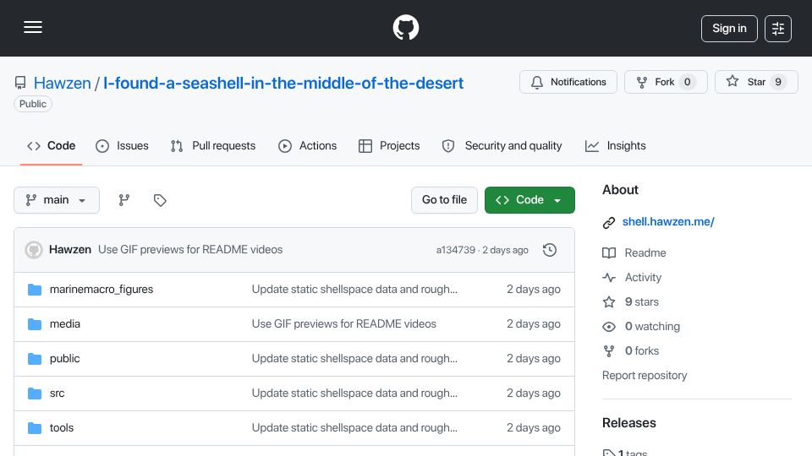Open the marinemacro_figures folder
Image resolution: width=812 pixels, height=456 pixels.
101,290
